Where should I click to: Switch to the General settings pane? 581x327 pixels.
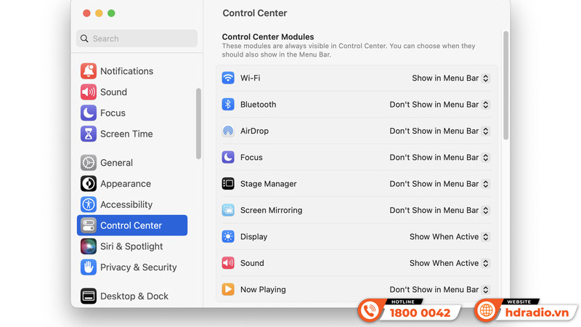pos(116,163)
